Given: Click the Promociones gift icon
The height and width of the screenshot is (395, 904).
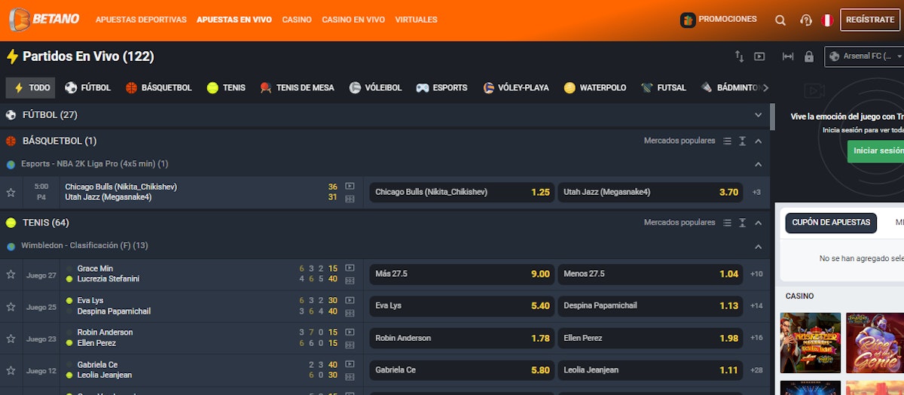Looking at the screenshot, I should click(x=687, y=20).
